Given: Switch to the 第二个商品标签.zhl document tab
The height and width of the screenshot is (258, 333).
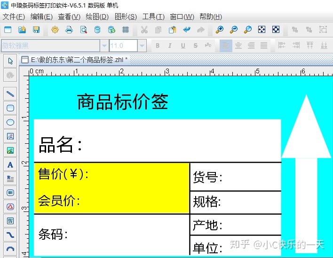Looking at the screenshot, I should [74, 60].
